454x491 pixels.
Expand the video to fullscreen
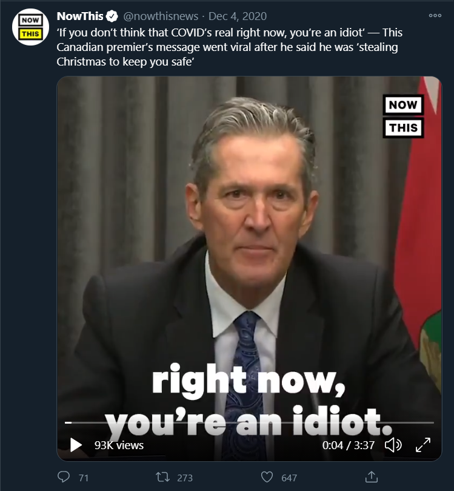click(x=422, y=445)
